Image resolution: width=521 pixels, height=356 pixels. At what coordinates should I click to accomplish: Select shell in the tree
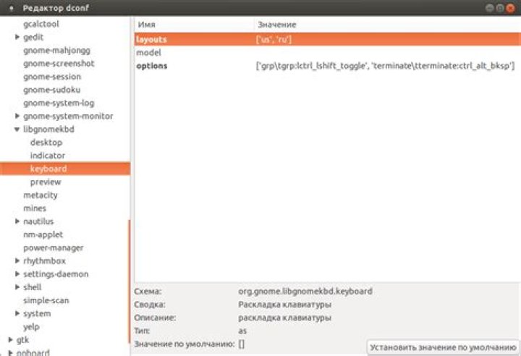[x=33, y=287]
